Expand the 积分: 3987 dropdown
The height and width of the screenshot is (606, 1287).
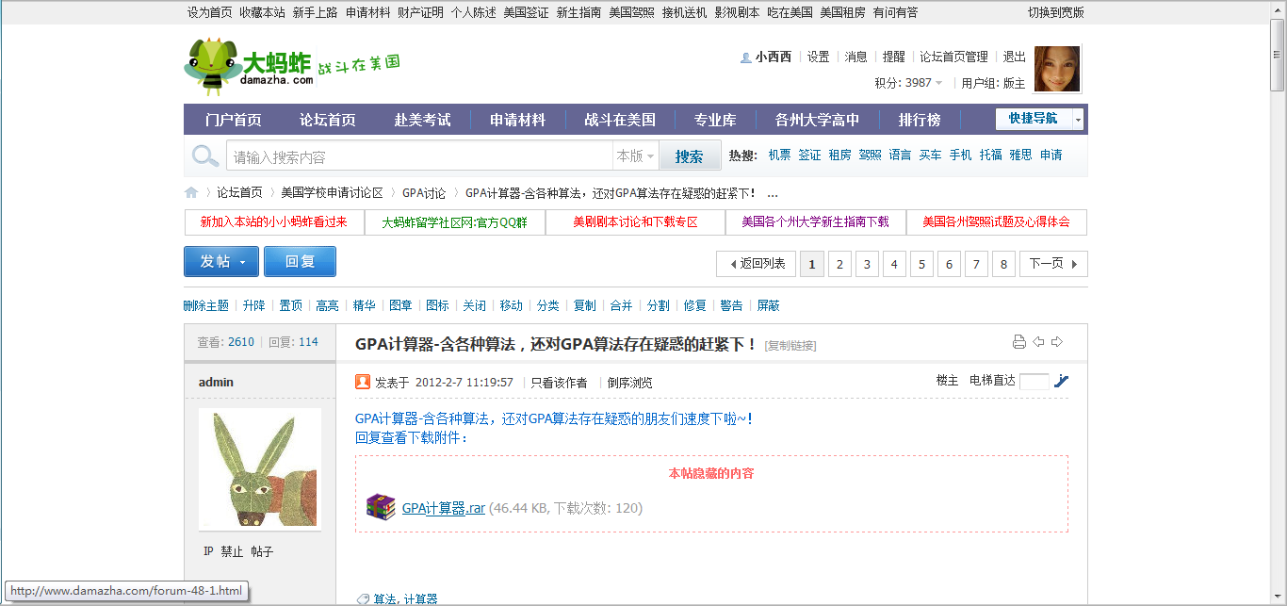click(x=938, y=83)
